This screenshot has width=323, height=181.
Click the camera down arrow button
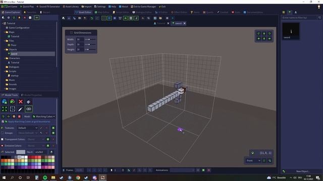(x=264, y=39)
